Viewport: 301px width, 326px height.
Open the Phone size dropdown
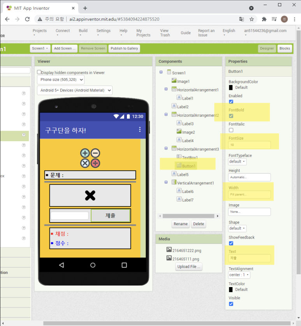pos(61,80)
